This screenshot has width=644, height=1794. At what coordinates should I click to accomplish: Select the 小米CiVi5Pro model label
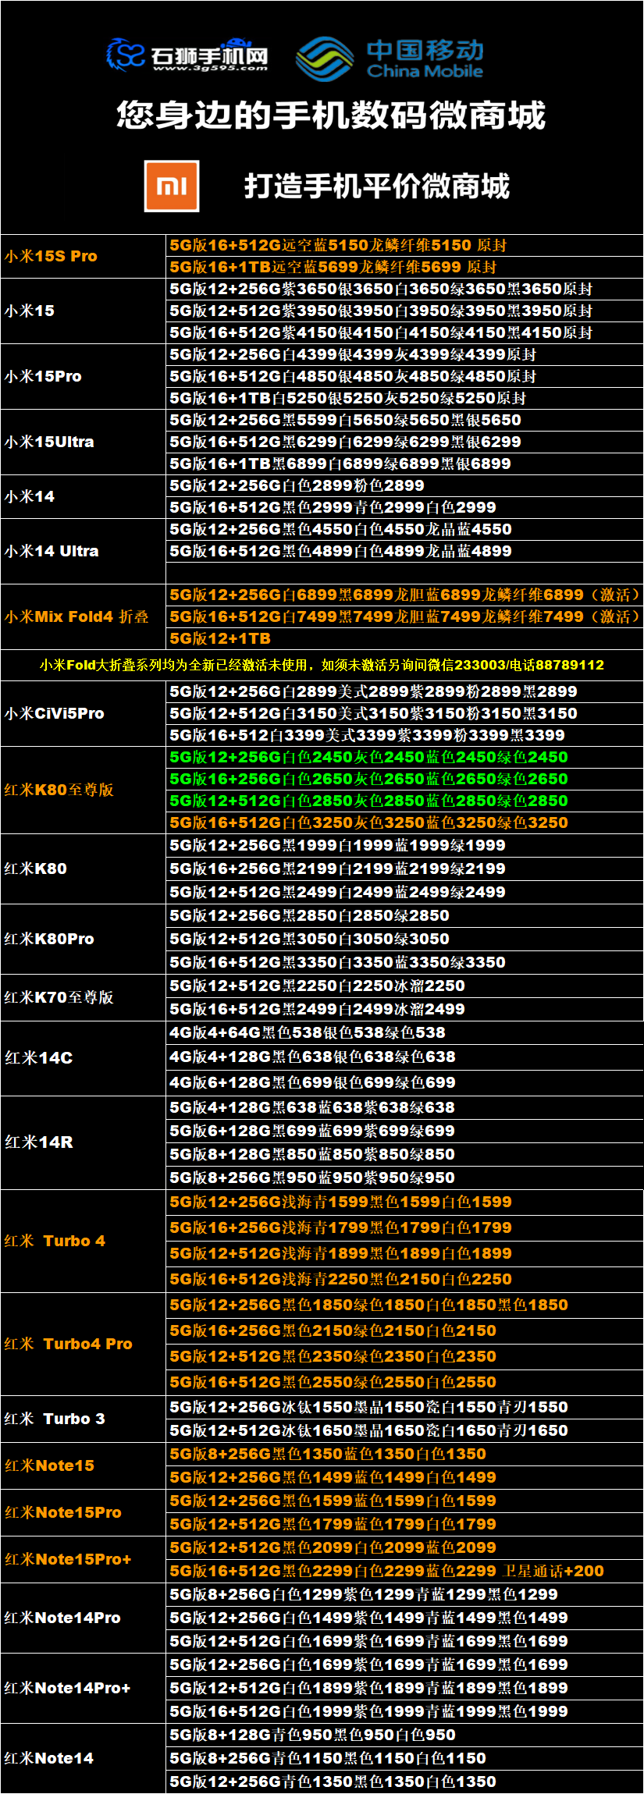[55, 713]
